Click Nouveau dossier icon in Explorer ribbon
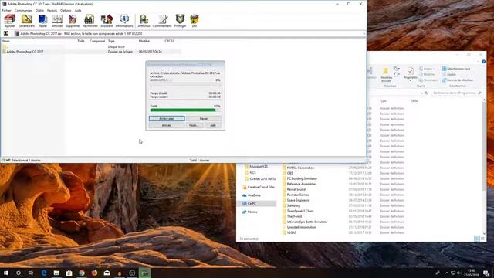The image size is (494, 278). point(386,74)
